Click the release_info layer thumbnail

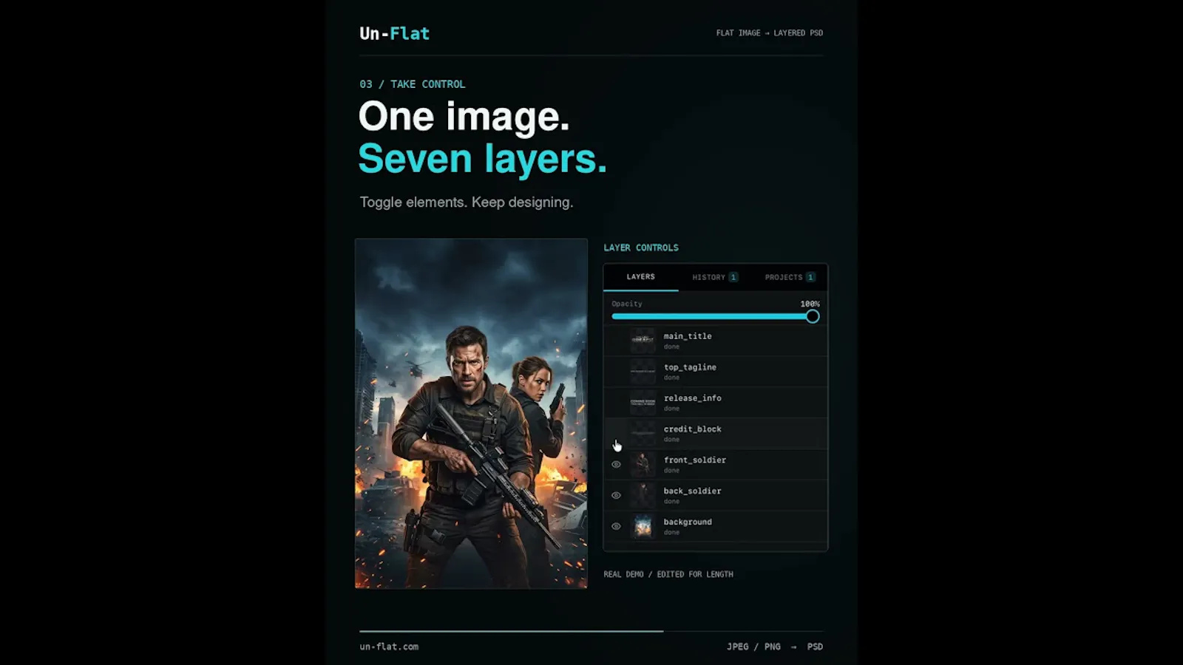(x=643, y=403)
